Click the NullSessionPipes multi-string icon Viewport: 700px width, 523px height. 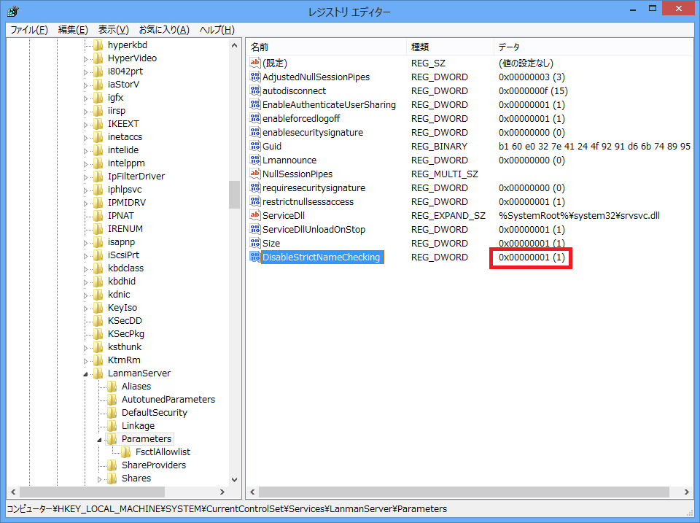255,174
